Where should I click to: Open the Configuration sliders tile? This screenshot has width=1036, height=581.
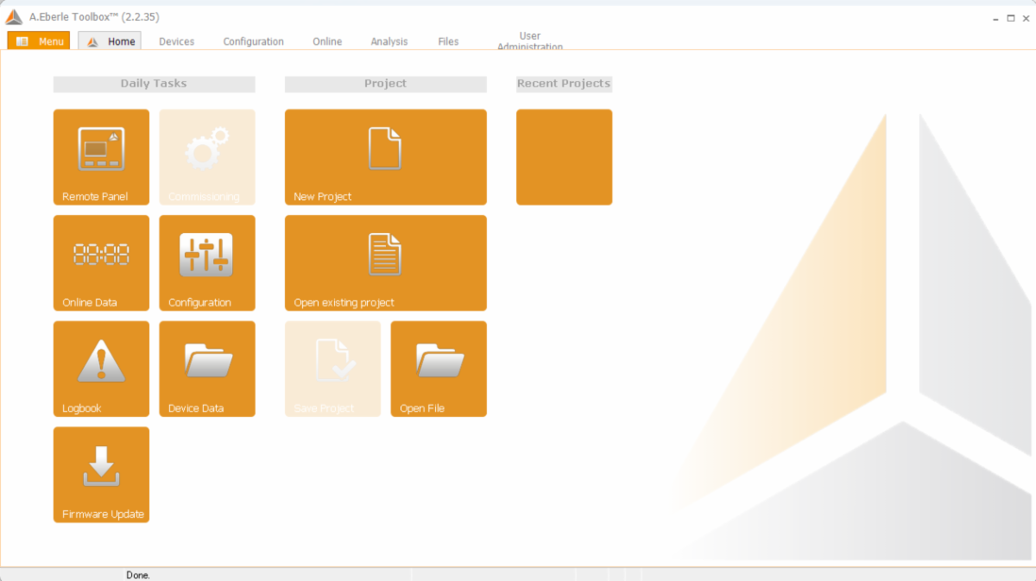pyautogui.click(x=207, y=262)
